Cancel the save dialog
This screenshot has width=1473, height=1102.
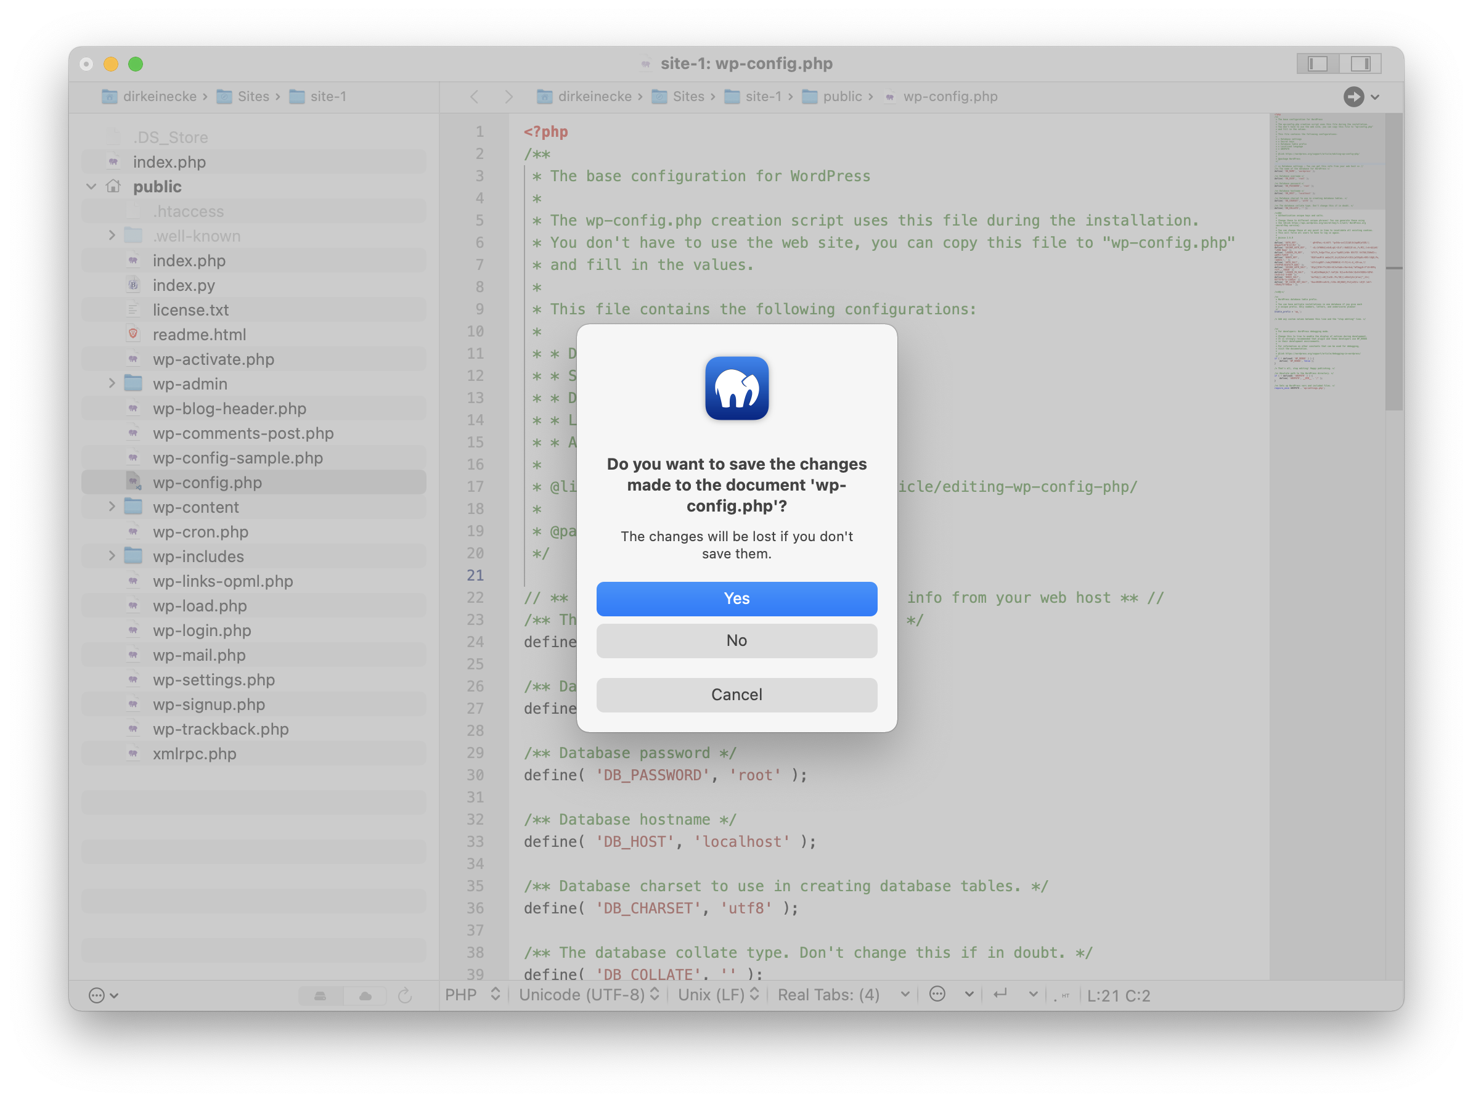click(736, 694)
